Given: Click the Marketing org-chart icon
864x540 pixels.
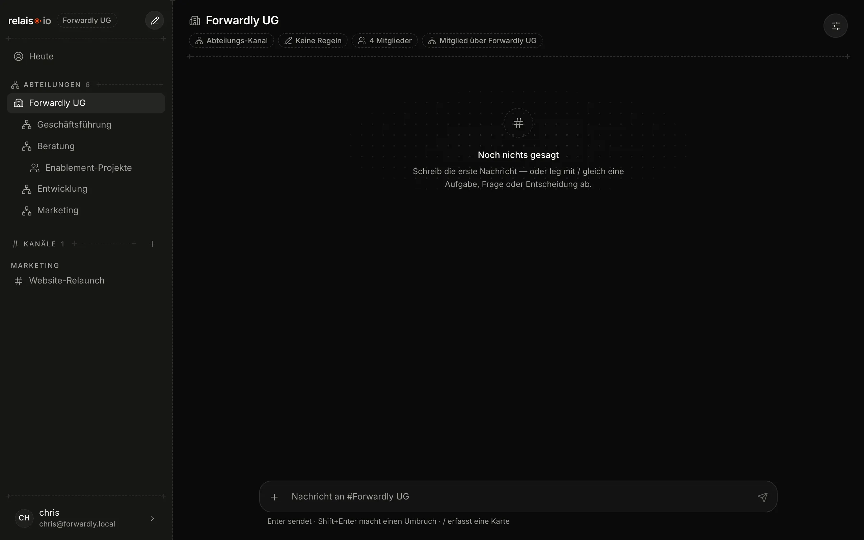Looking at the screenshot, I should tap(27, 211).
